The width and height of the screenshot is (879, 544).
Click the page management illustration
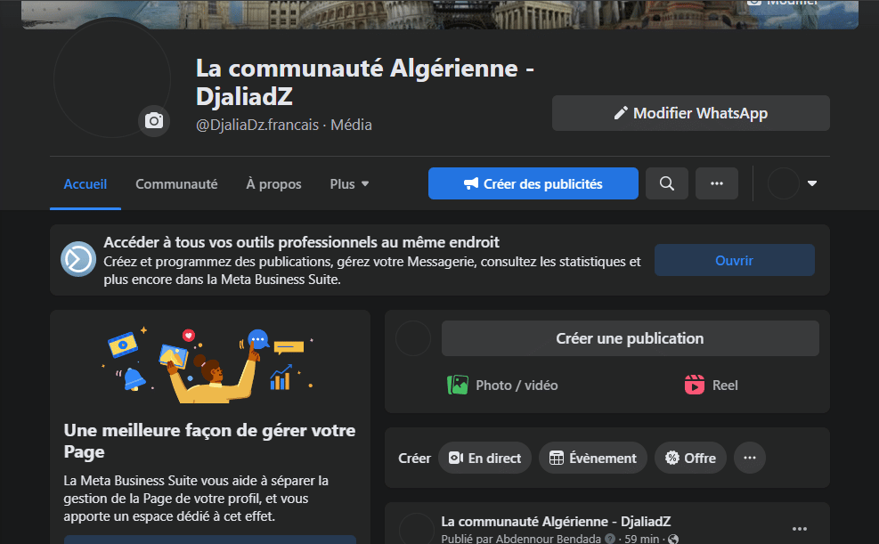point(209,364)
